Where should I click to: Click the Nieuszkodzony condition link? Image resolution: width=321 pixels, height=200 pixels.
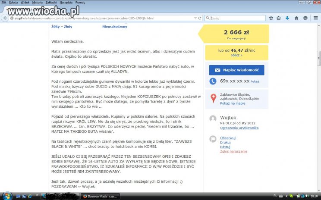(115, 27)
